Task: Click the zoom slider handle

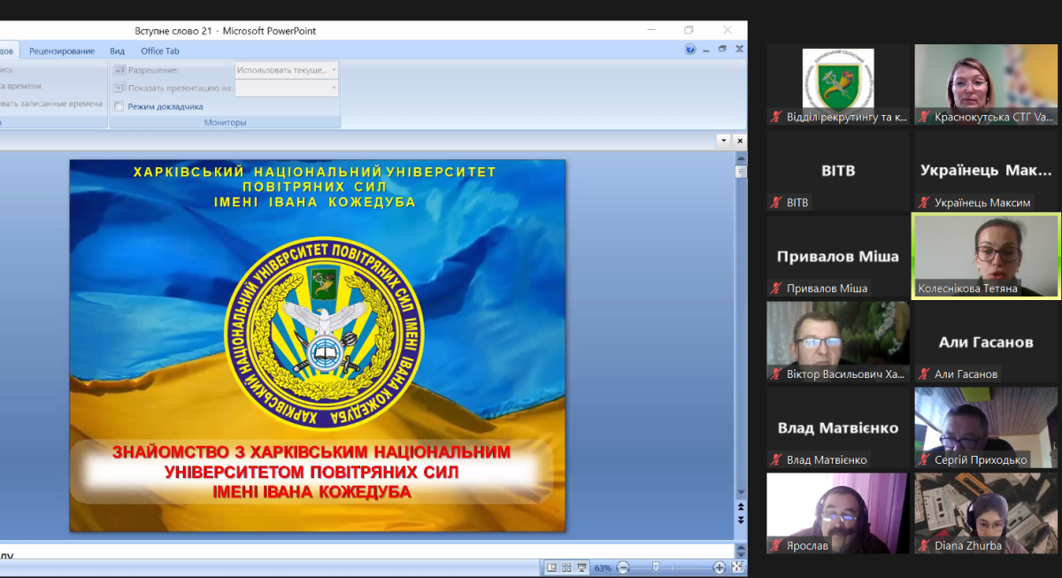Action: pyautogui.click(x=655, y=567)
